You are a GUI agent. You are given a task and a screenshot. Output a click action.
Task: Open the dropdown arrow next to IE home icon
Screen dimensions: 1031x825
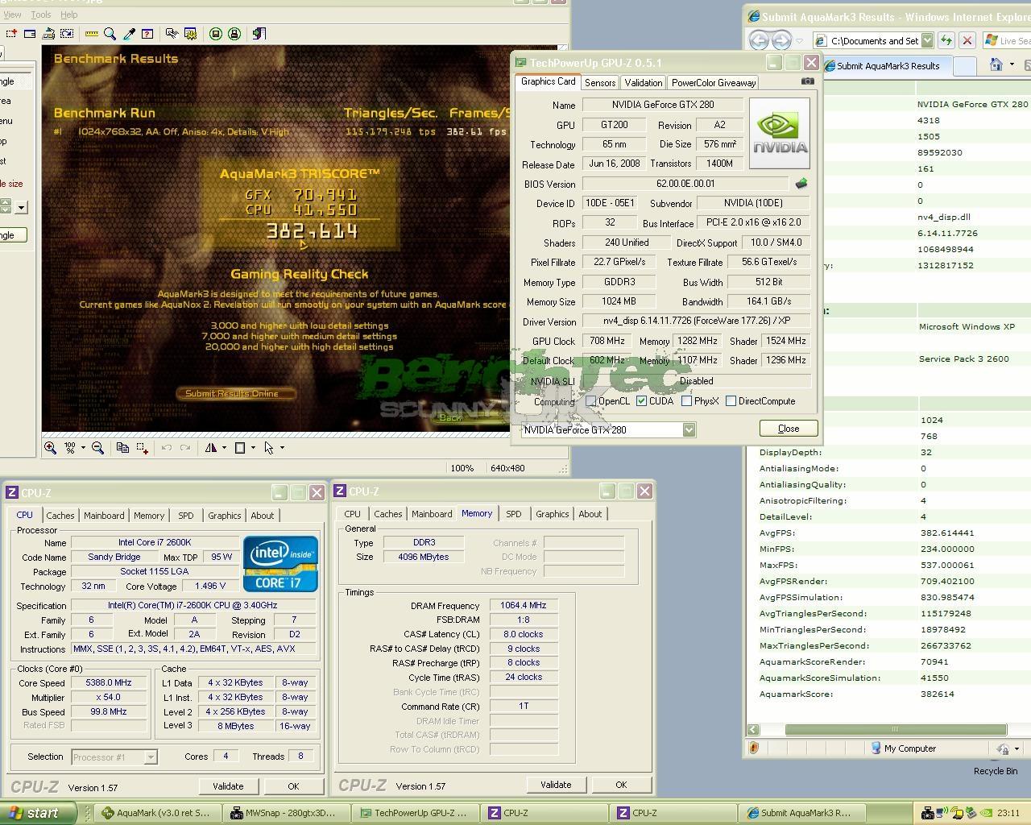point(1012,65)
